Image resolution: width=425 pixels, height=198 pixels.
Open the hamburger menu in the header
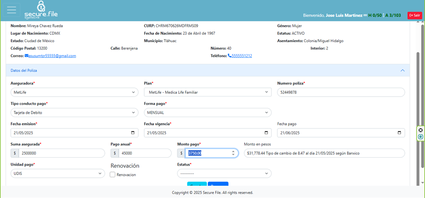[x=11, y=10]
